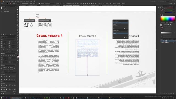This screenshot has height=99, width=176.
Task: Click the Fill and Stroke indicator in the toolbar
Action: [x=18, y=56]
